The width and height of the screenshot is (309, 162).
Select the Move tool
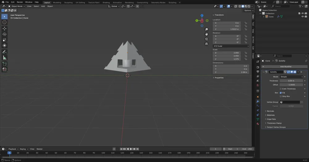pos(4,28)
